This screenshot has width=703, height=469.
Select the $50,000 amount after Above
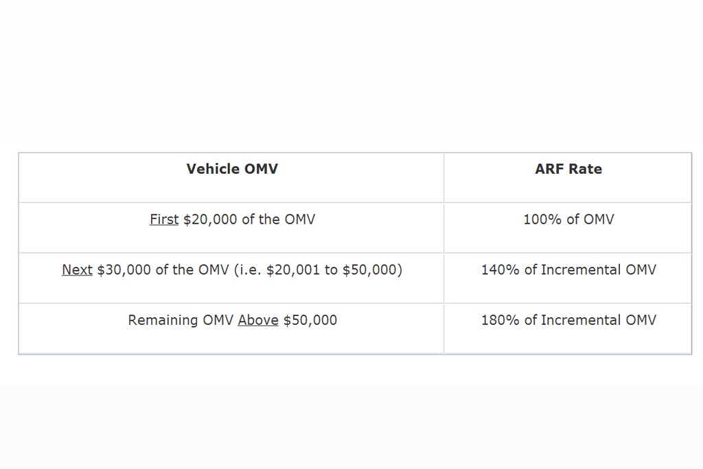point(310,320)
